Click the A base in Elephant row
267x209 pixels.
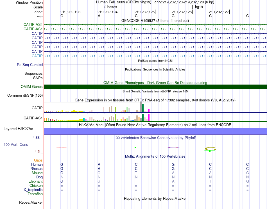coord(173,181)
